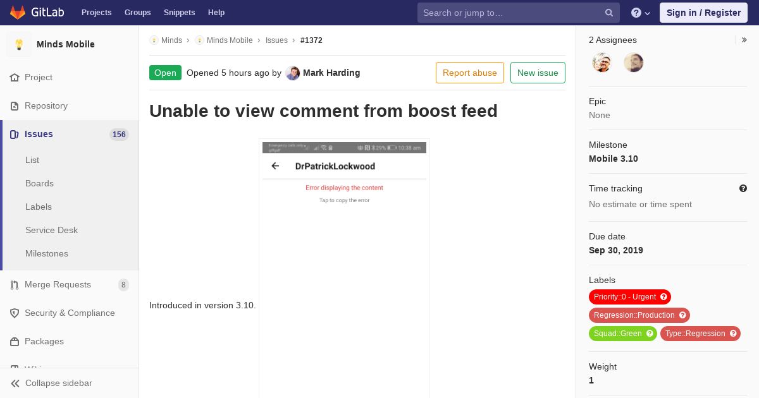Click the GitLab fox logo
Image resolution: width=759 pixels, height=398 pixels.
click(x=18, y=13)
